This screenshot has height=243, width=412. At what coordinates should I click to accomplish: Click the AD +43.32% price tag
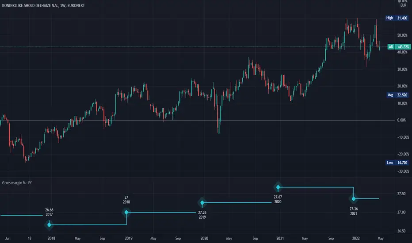tap(399, 47)
